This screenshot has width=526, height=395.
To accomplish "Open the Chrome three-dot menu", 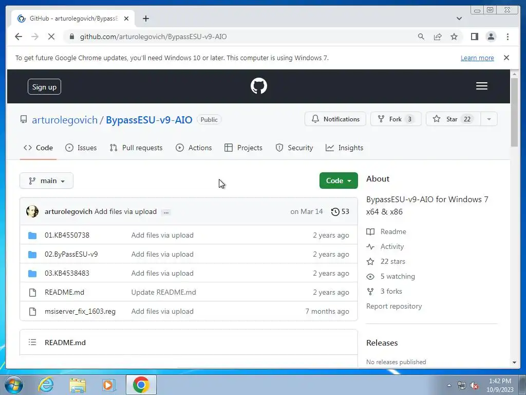I will [x=508, y=37].
